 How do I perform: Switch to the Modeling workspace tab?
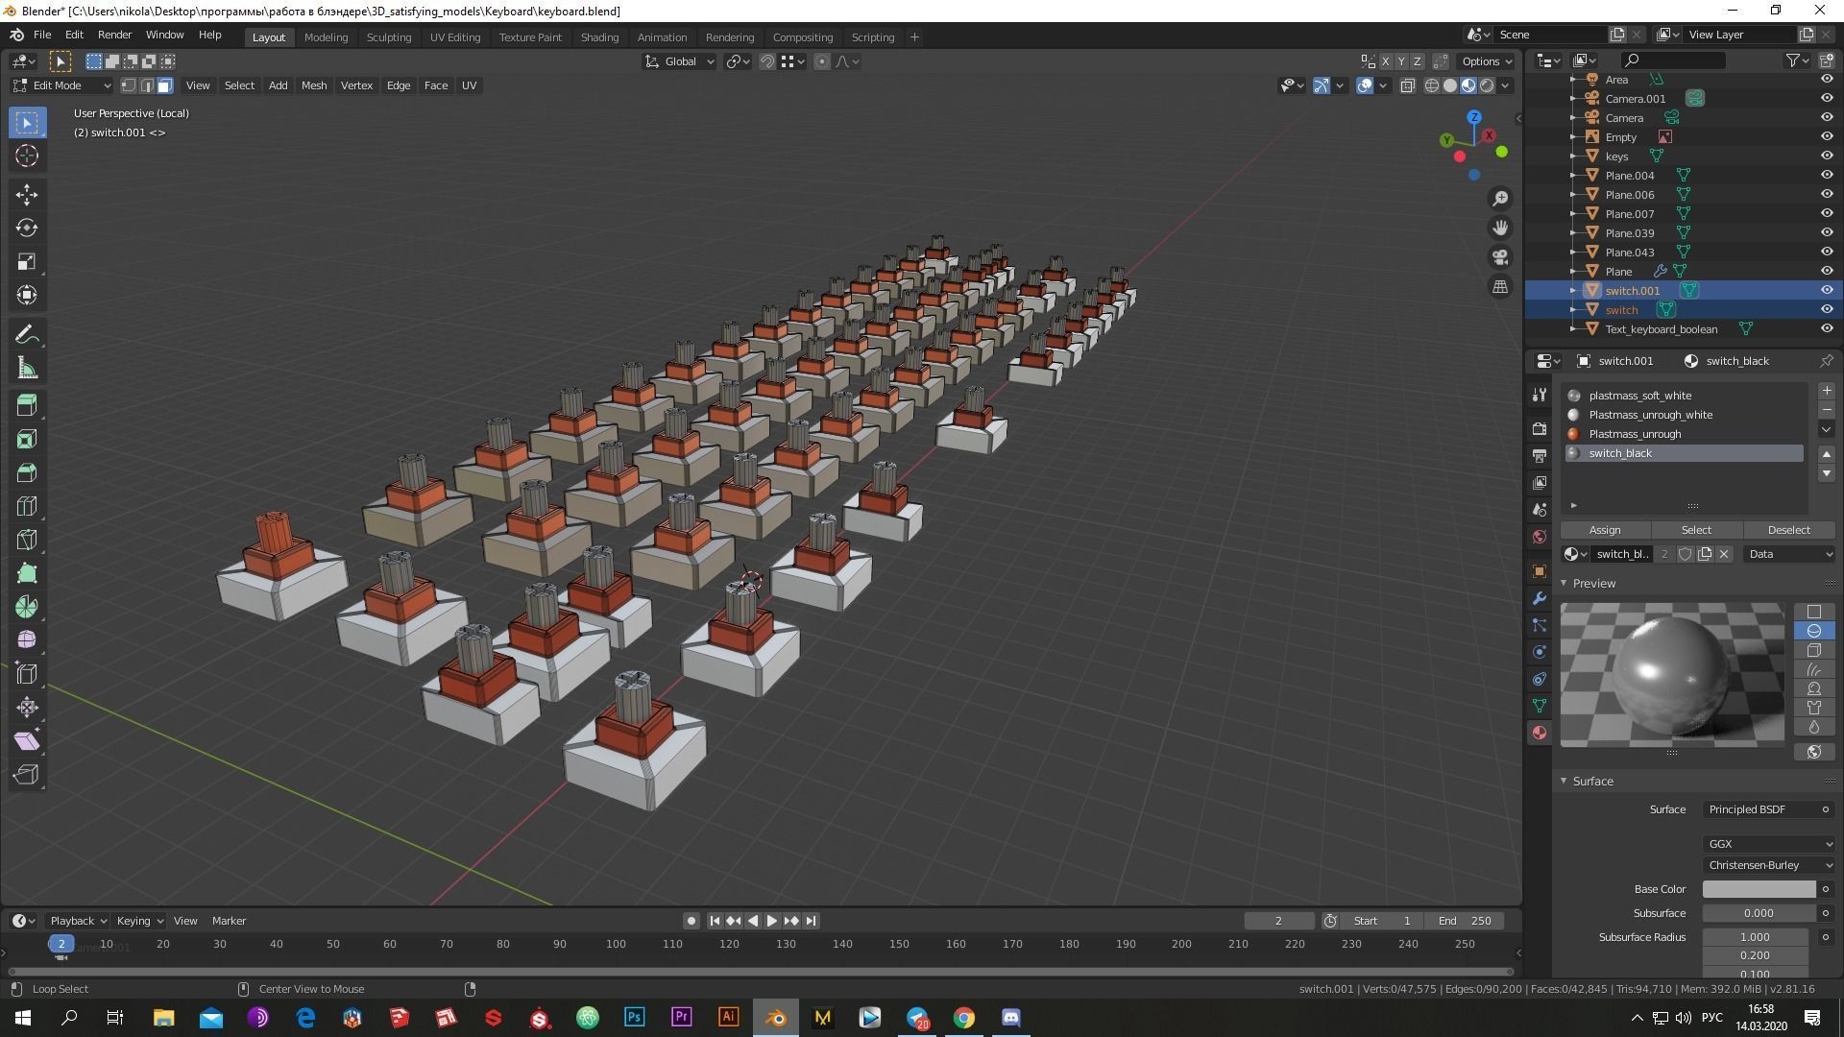point(326,37)
